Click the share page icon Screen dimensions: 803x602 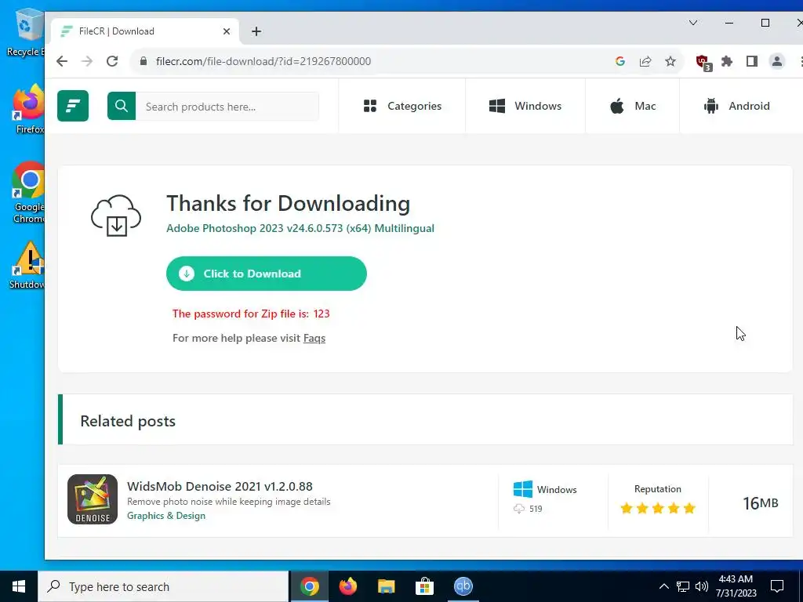coord(645,61)
